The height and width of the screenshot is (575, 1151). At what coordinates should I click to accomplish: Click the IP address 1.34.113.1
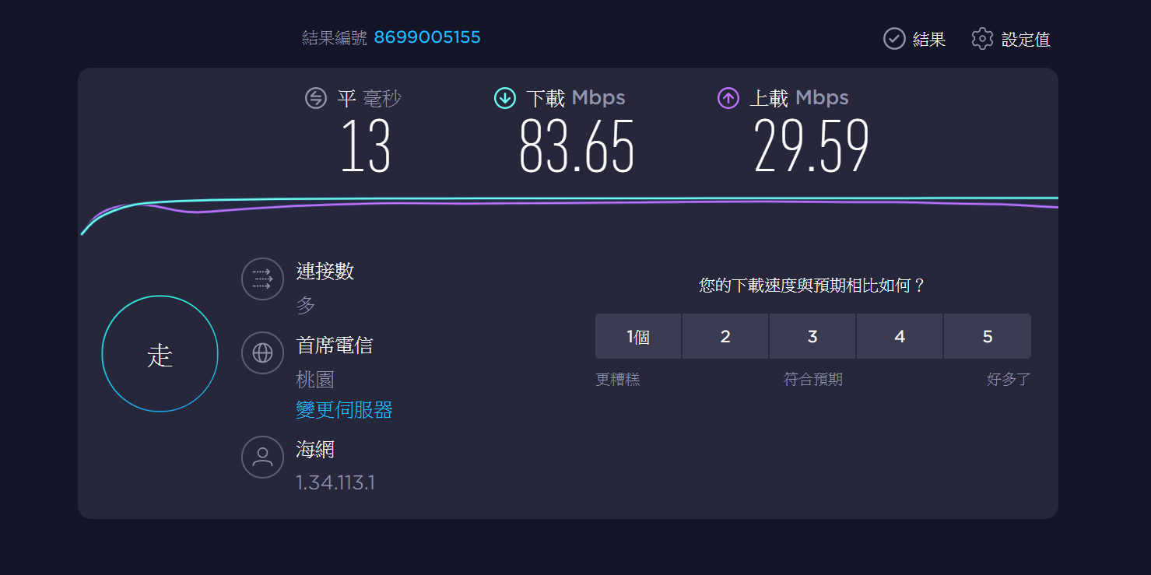coord(335,483)
